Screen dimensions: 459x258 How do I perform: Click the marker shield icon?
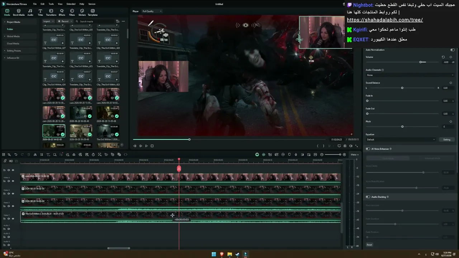pyautogui.click(x=289, y=154)
